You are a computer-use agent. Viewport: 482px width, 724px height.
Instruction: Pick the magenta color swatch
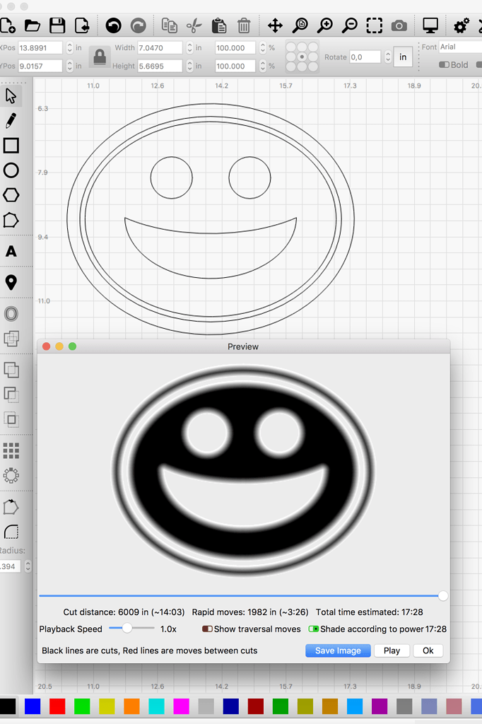click(x=181, y=706)
